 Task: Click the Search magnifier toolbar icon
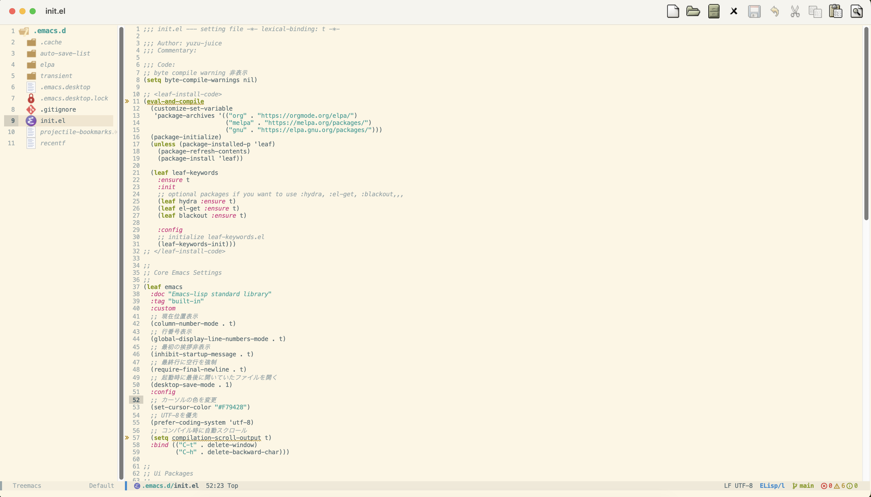click(856, 11)
